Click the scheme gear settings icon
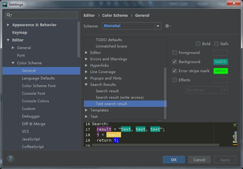 point(167,26)
